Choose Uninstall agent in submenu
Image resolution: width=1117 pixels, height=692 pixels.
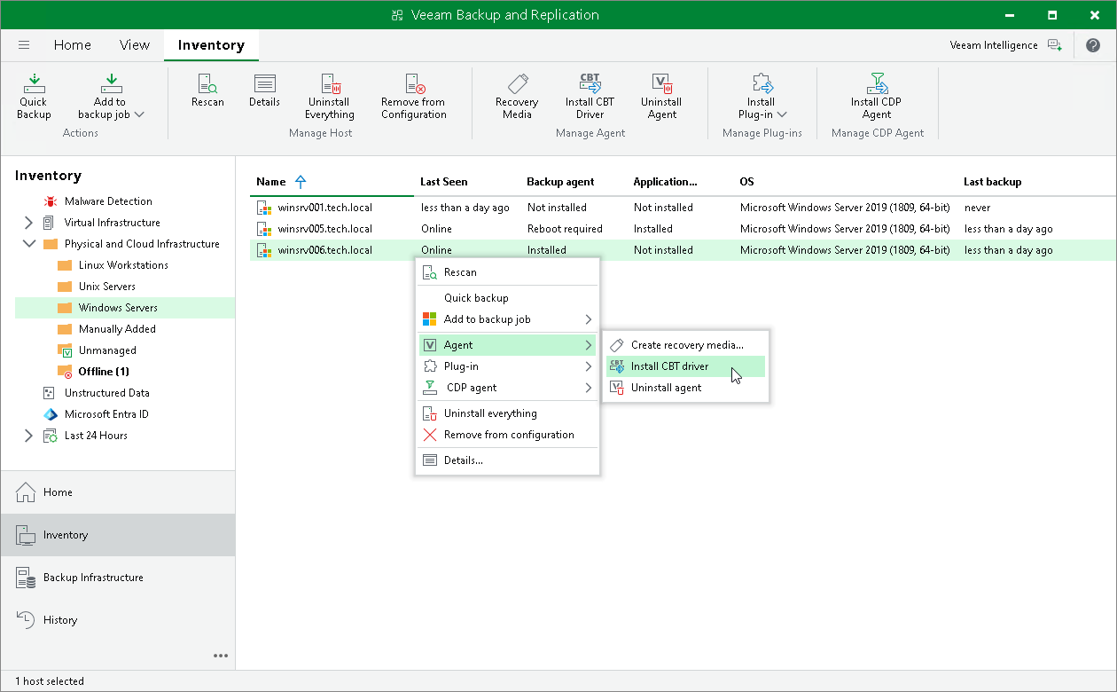point(685,388)
